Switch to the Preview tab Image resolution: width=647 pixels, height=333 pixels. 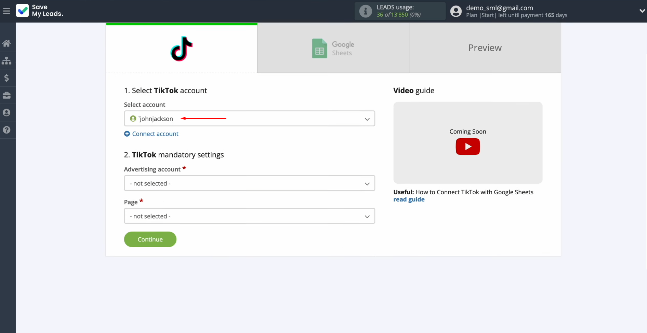(x=485, y=48)
